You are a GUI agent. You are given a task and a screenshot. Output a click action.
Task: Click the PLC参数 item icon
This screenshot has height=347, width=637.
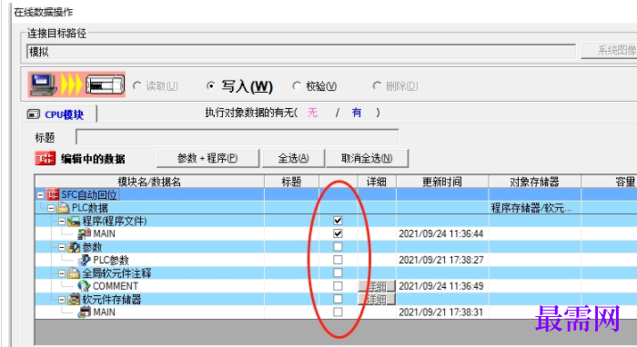coord(84,260)
